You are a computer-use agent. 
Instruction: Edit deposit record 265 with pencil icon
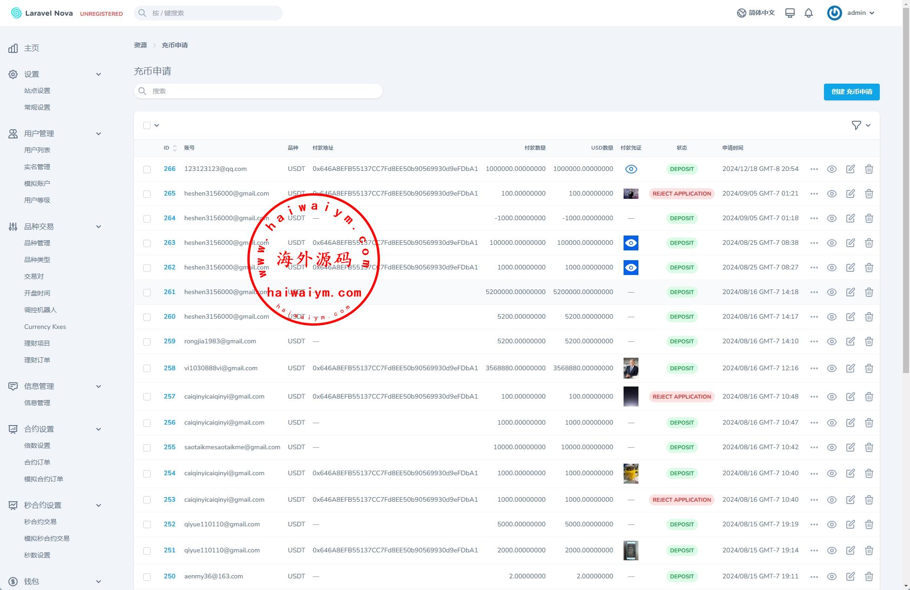850,194
